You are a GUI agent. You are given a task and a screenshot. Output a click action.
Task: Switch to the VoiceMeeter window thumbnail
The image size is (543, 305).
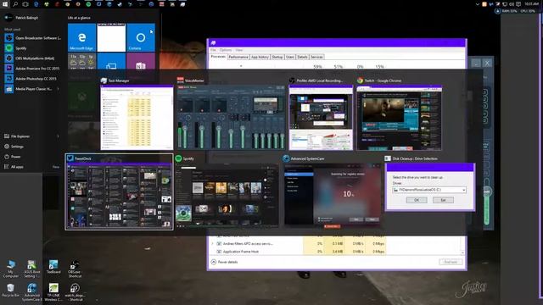[x=231, y=118]
